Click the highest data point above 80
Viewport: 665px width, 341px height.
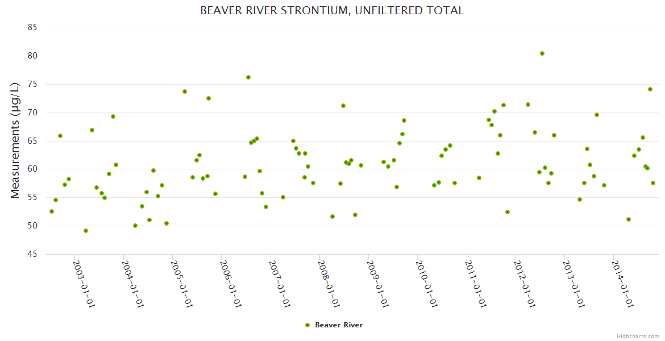coord(542,53)
